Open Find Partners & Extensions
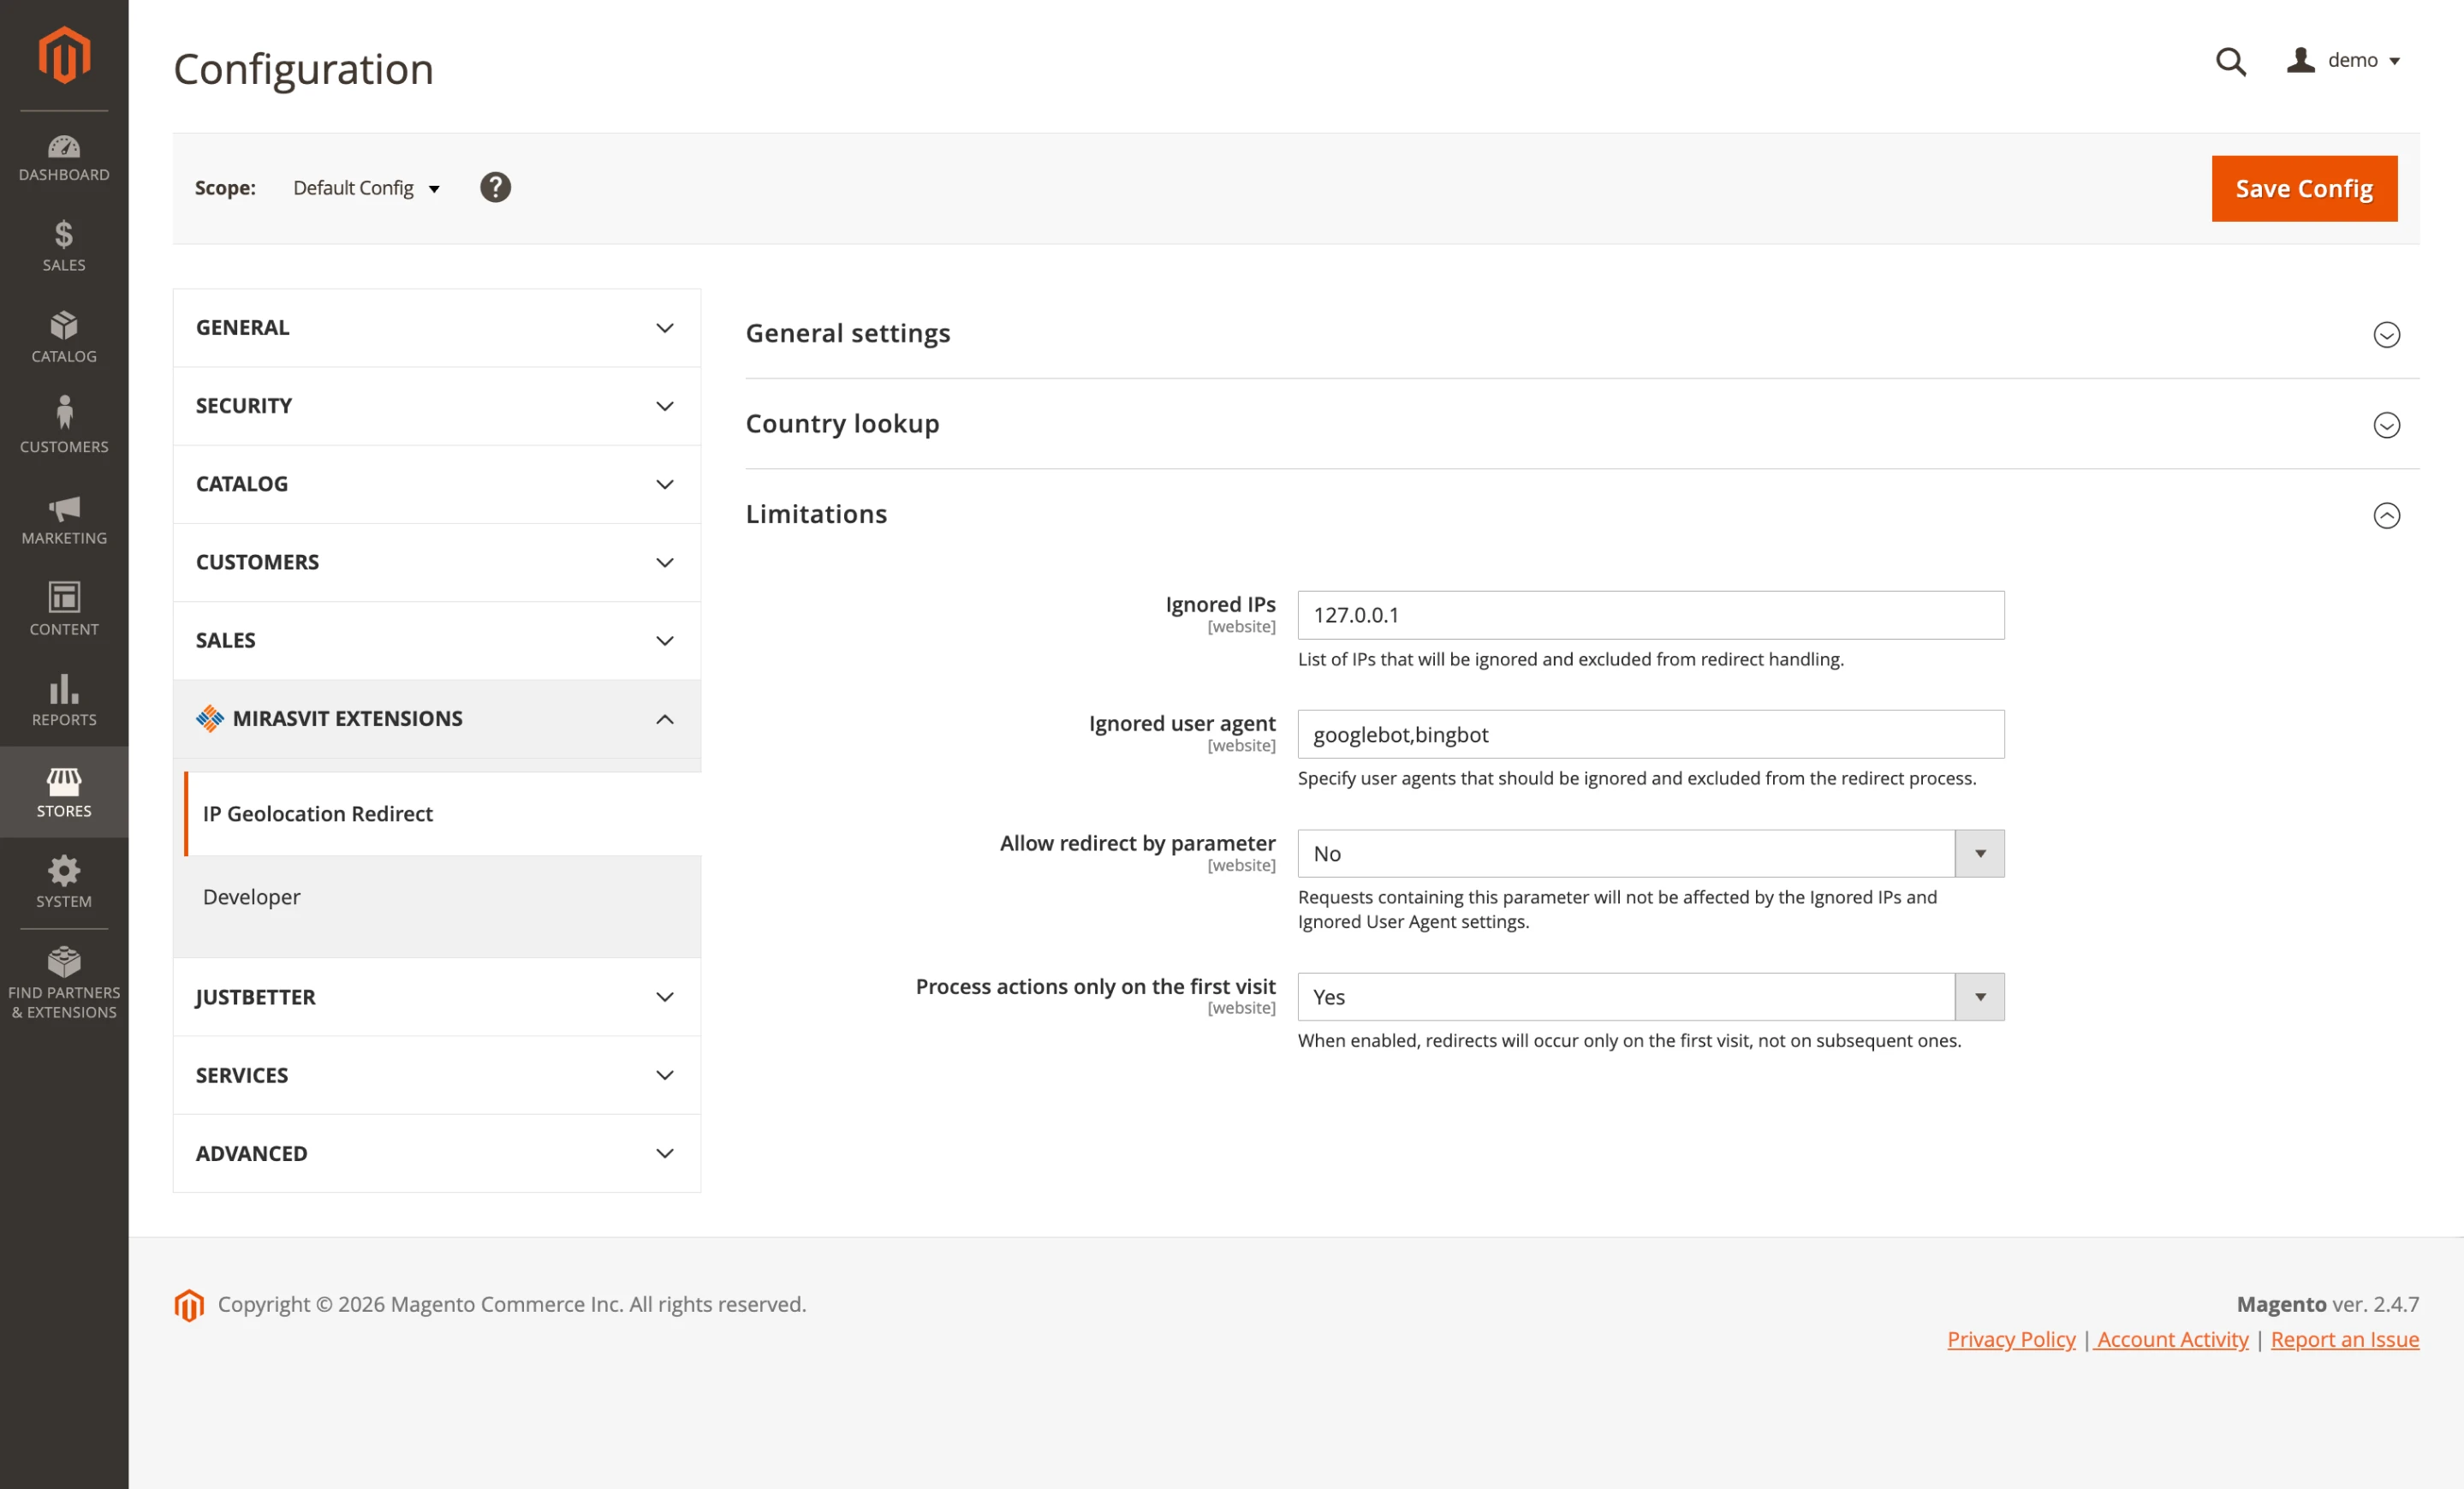The image size is (2464, 1489). pos(63,975)
